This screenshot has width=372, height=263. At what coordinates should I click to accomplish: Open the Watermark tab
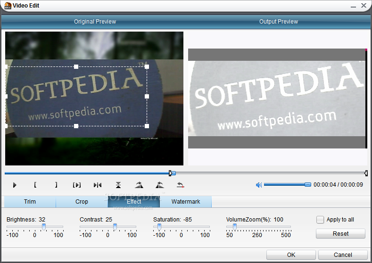pyautogui.click(x=185, y=202)
